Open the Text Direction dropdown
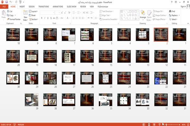 106,11
